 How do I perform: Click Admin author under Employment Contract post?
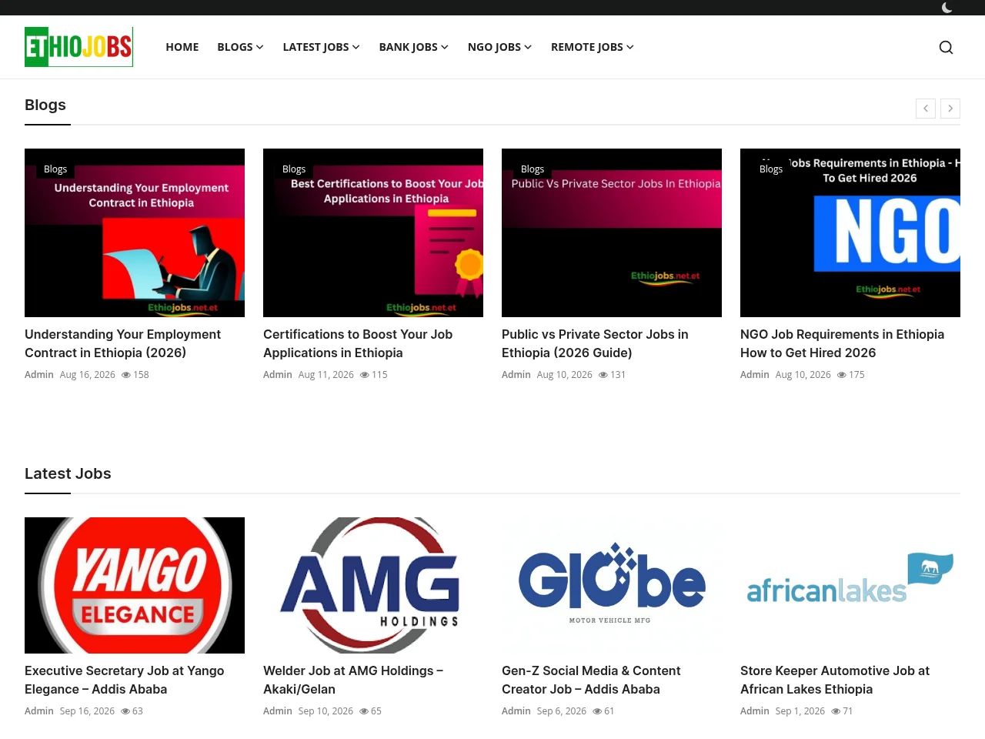coord(39,375)
